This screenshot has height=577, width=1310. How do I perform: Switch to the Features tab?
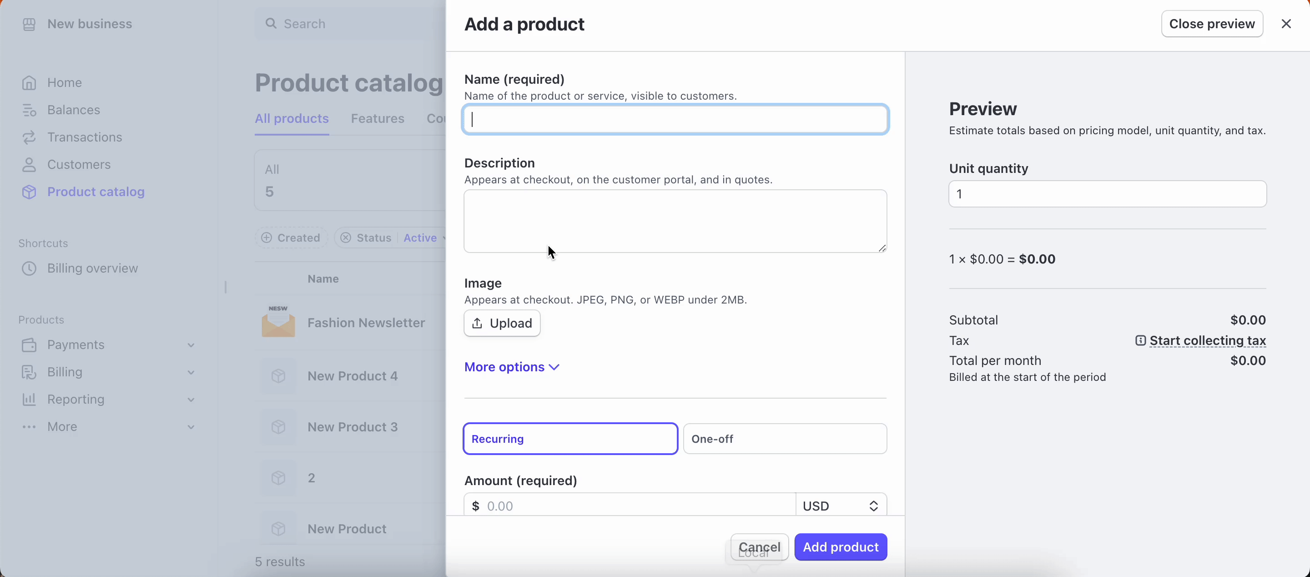point(378,118)
